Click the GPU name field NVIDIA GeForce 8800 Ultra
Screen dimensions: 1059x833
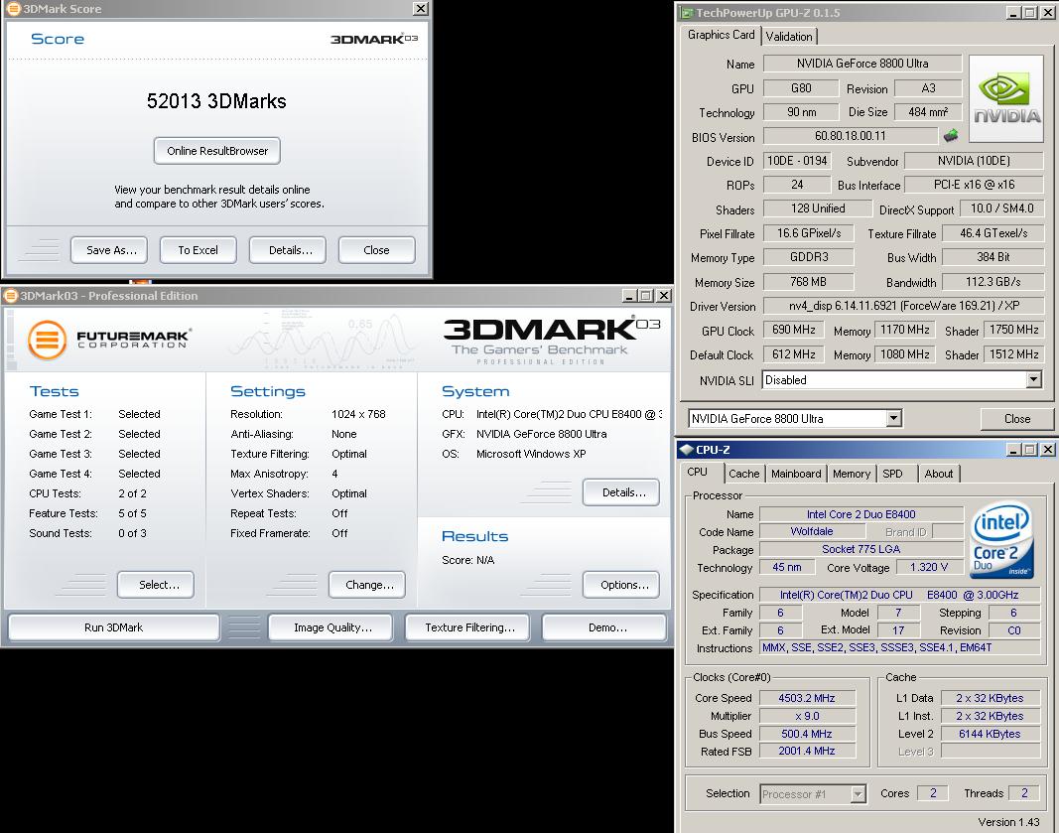862,64
